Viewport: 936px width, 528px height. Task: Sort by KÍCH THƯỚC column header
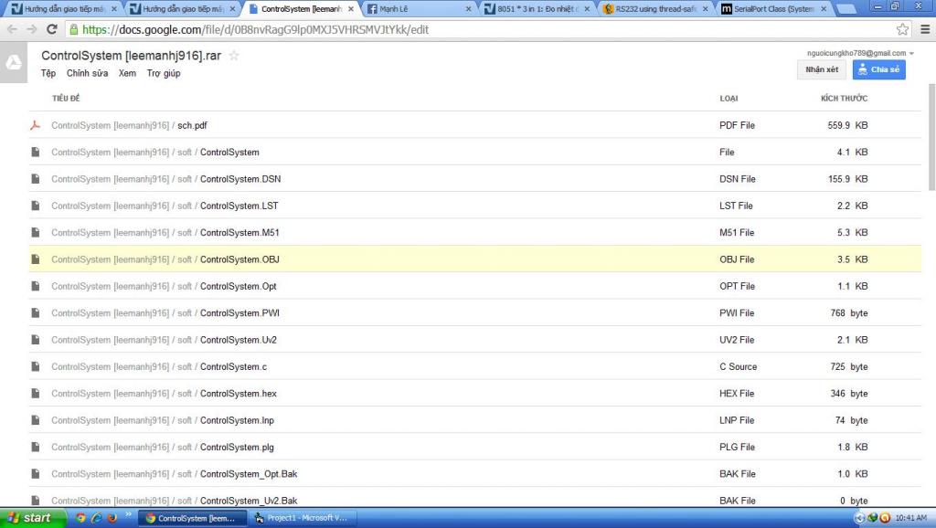click(844, 99)
